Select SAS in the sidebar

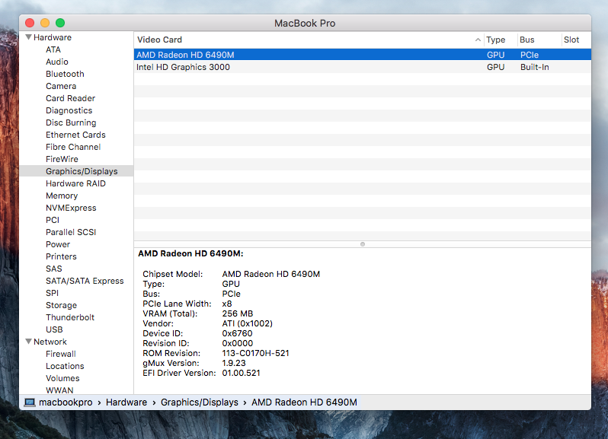(54, 269)
